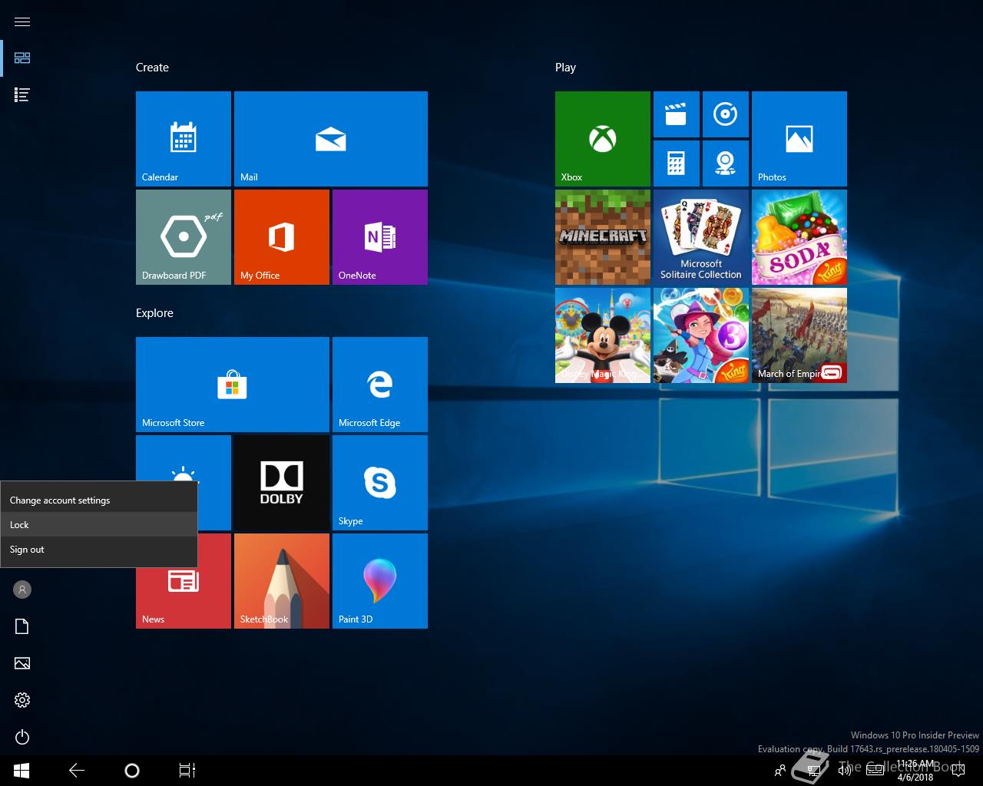The width and height of the screenshot is (983, 786).
Task: Open Movies & TV small tile
Action: [677, 114]
